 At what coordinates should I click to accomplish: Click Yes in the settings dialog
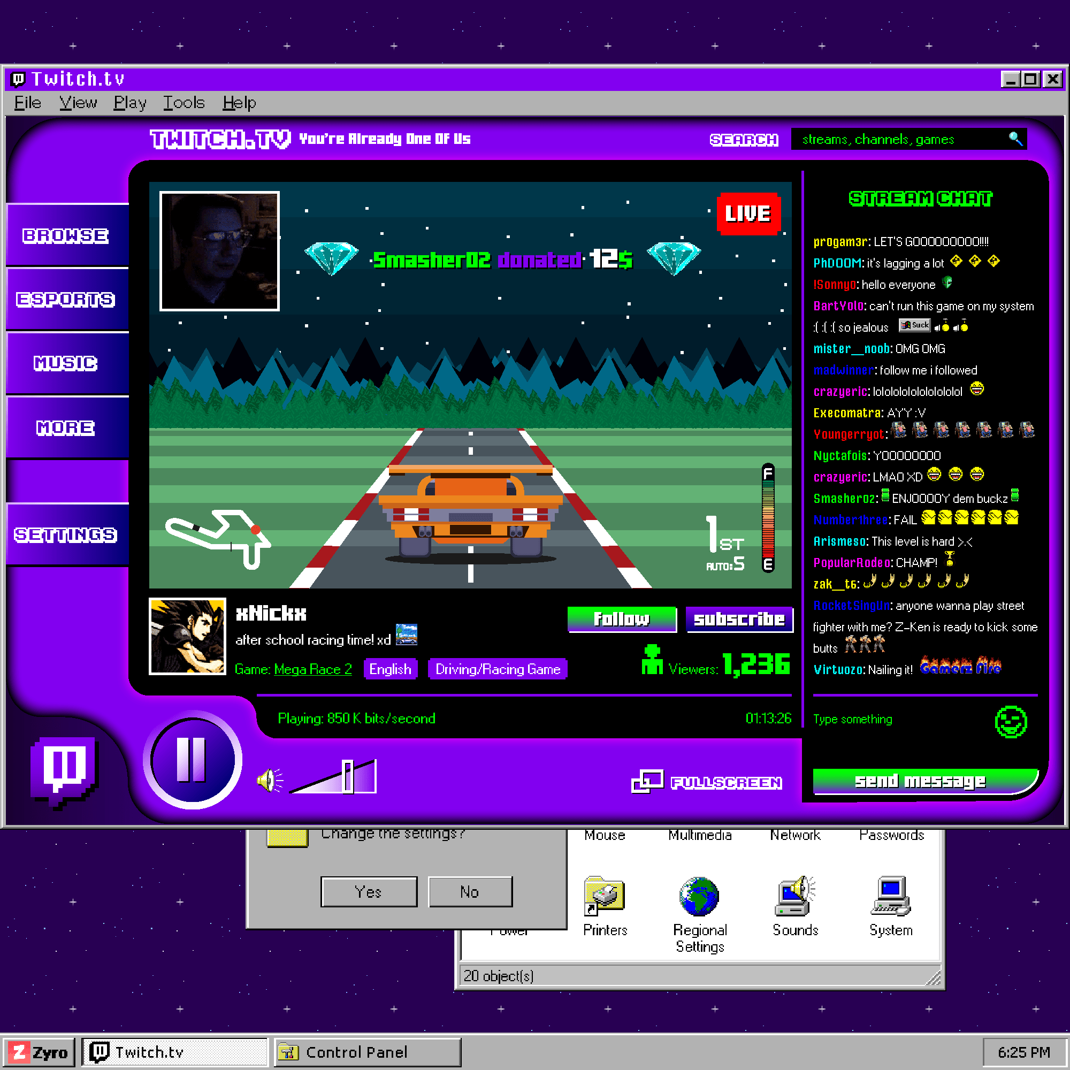(x=368, y=892)
